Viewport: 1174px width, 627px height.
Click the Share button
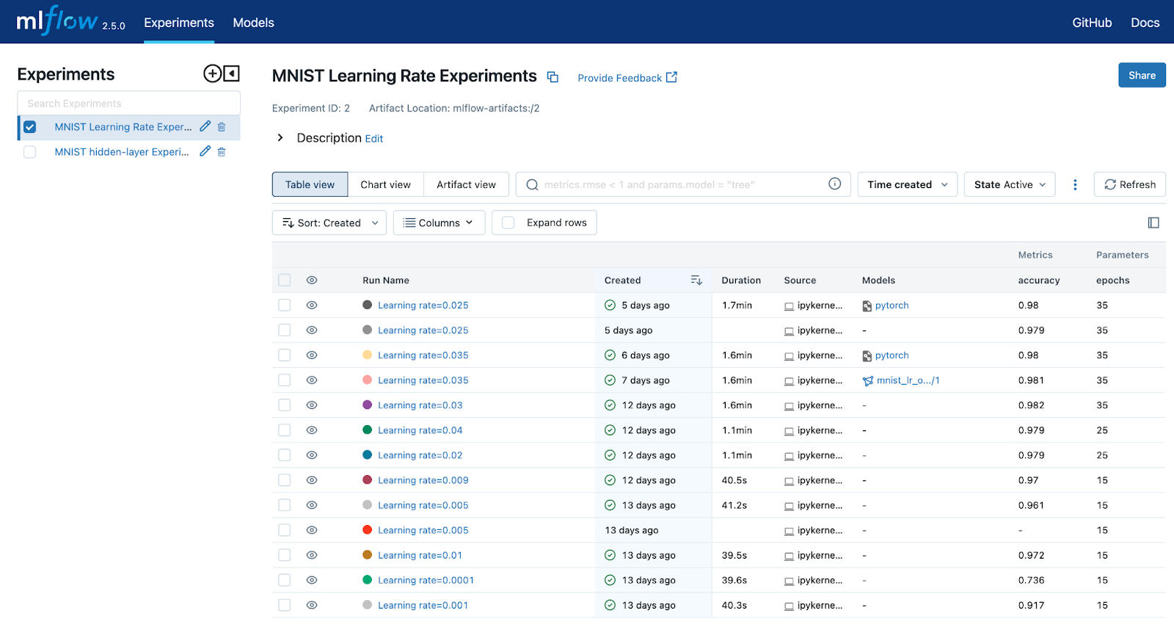pyautogui.click(x=1141, y=76)
